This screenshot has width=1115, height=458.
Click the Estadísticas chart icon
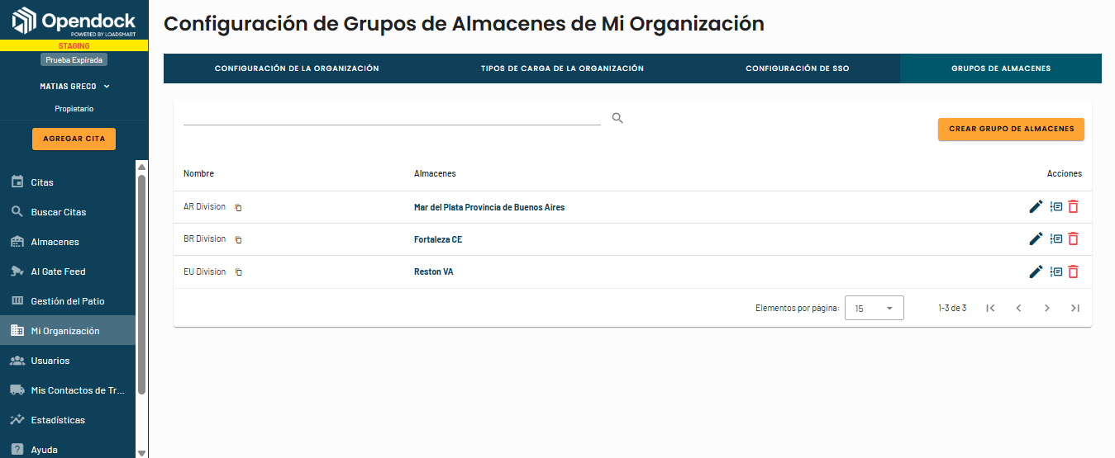click(17, 419)
